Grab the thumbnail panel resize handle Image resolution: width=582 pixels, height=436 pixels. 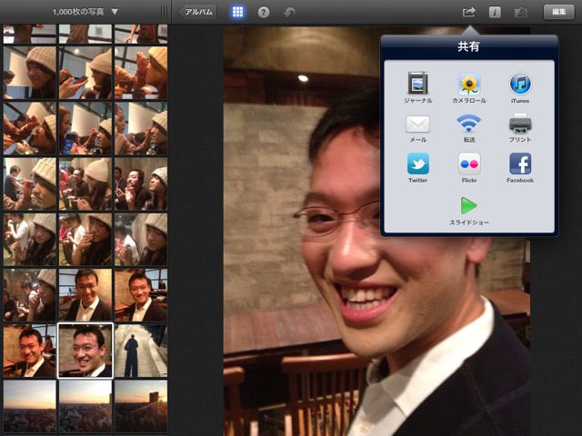pos(164,12)
